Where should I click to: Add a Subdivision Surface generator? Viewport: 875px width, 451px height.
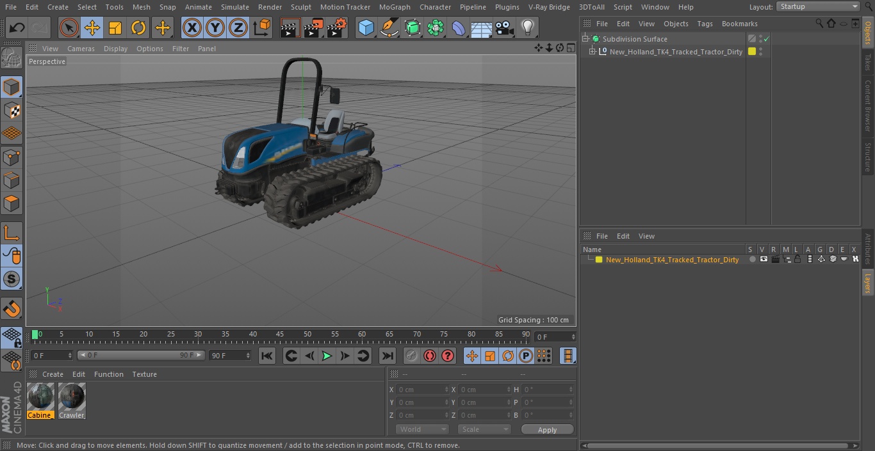coord(413,28)
